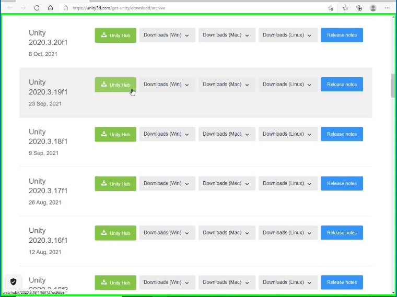Viewport: 397px width, 297px height.
Task: Open Unity Hub for Unity 2020.3.20f1
Action: click(x=115, y=35)
